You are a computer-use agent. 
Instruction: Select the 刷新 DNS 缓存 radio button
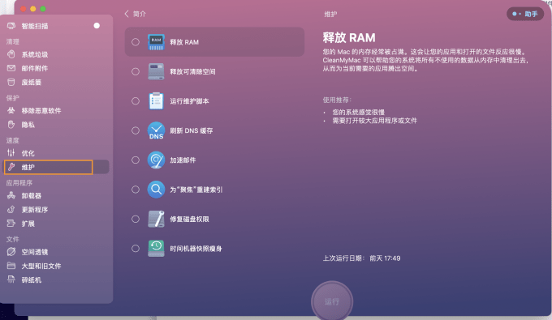136,130
